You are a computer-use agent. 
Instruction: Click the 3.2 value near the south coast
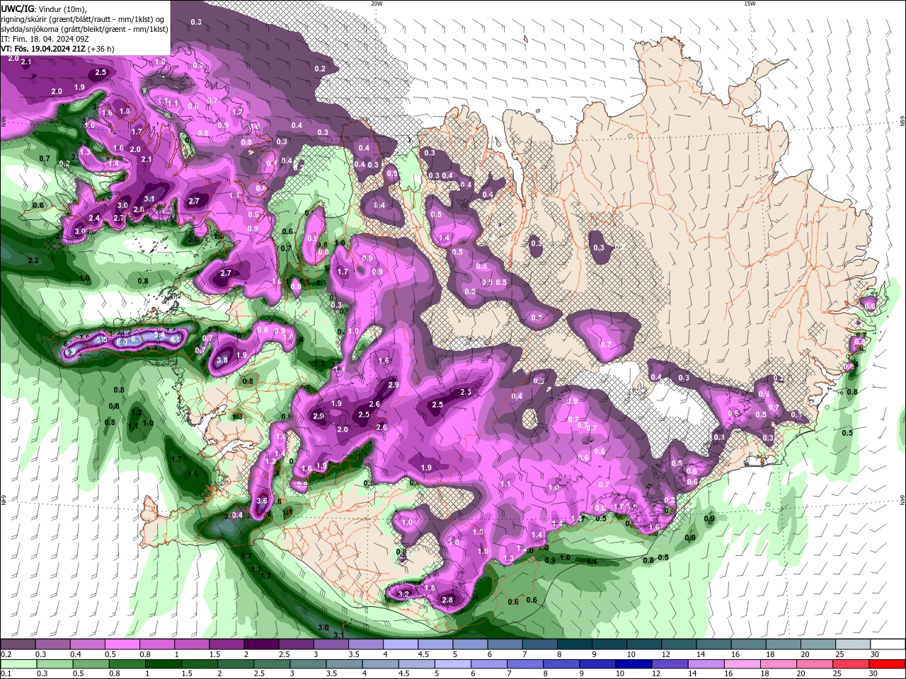pos(404,594)
